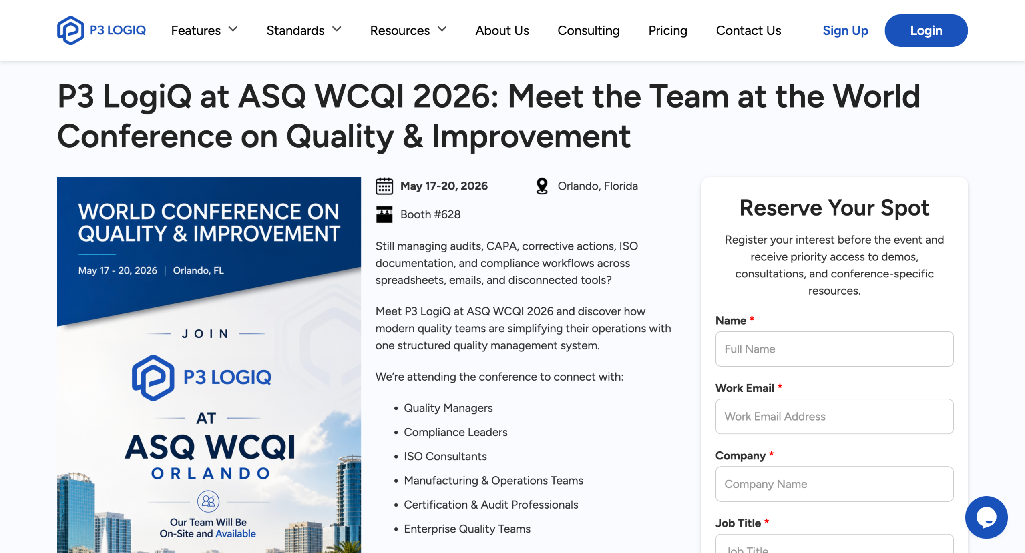This screenshot has height=553, width=1025.
Task: Expand the Features dropdown menu
Action: (x=205, y=30)
